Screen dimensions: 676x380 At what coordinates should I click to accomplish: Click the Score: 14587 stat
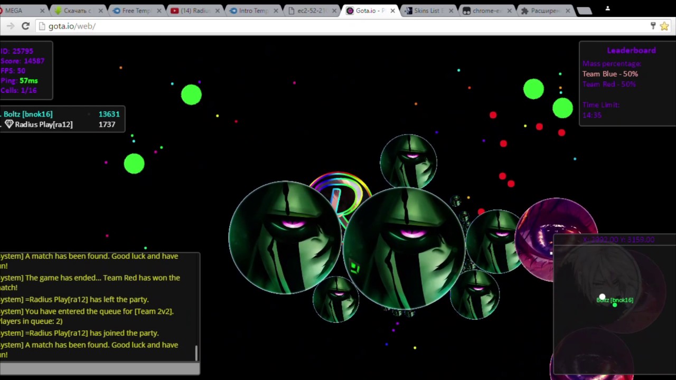pos(22,61)
